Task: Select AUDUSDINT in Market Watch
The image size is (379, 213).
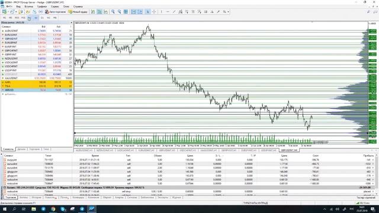Action: tap(37, 31)
